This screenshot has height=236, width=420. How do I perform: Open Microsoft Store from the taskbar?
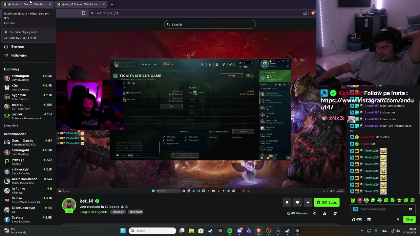tap(201, 231)
